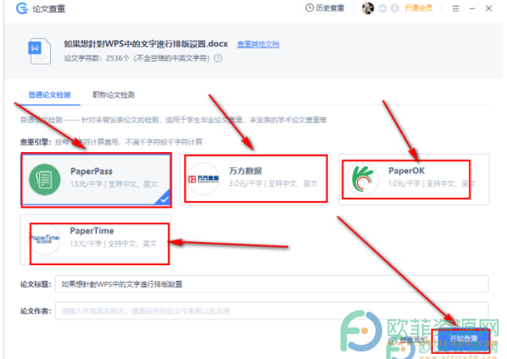
Task: Click the PaperOK green swirl logo
Action: [363, 179]
